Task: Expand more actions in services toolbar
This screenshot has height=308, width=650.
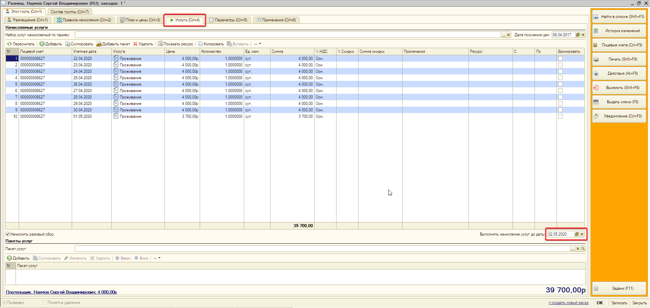Action: 258,44
